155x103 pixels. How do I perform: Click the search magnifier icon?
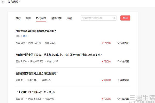click(x=114, y=18)
